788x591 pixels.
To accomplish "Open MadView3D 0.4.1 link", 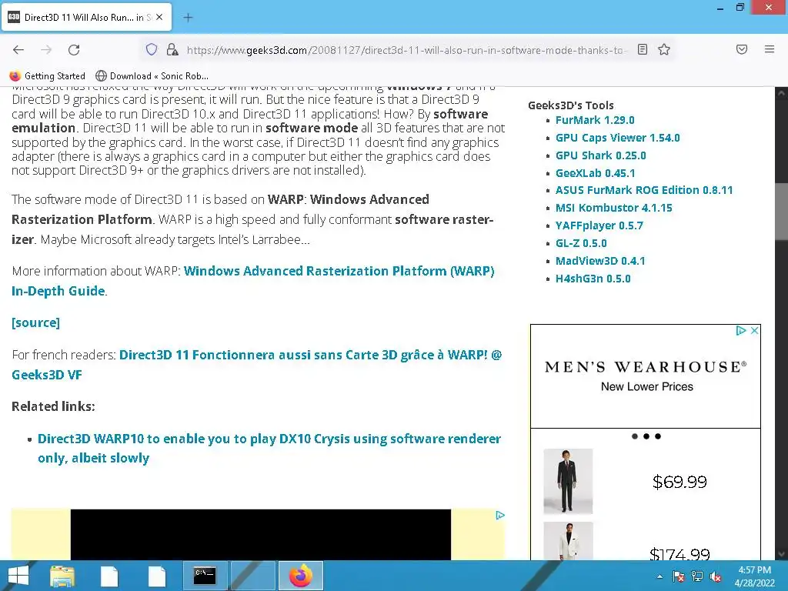I will (x=600, y=261).
